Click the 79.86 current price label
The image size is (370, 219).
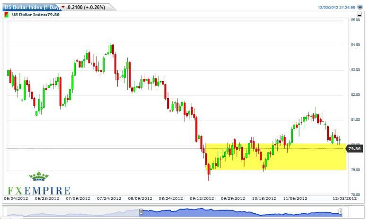[354, 149]
